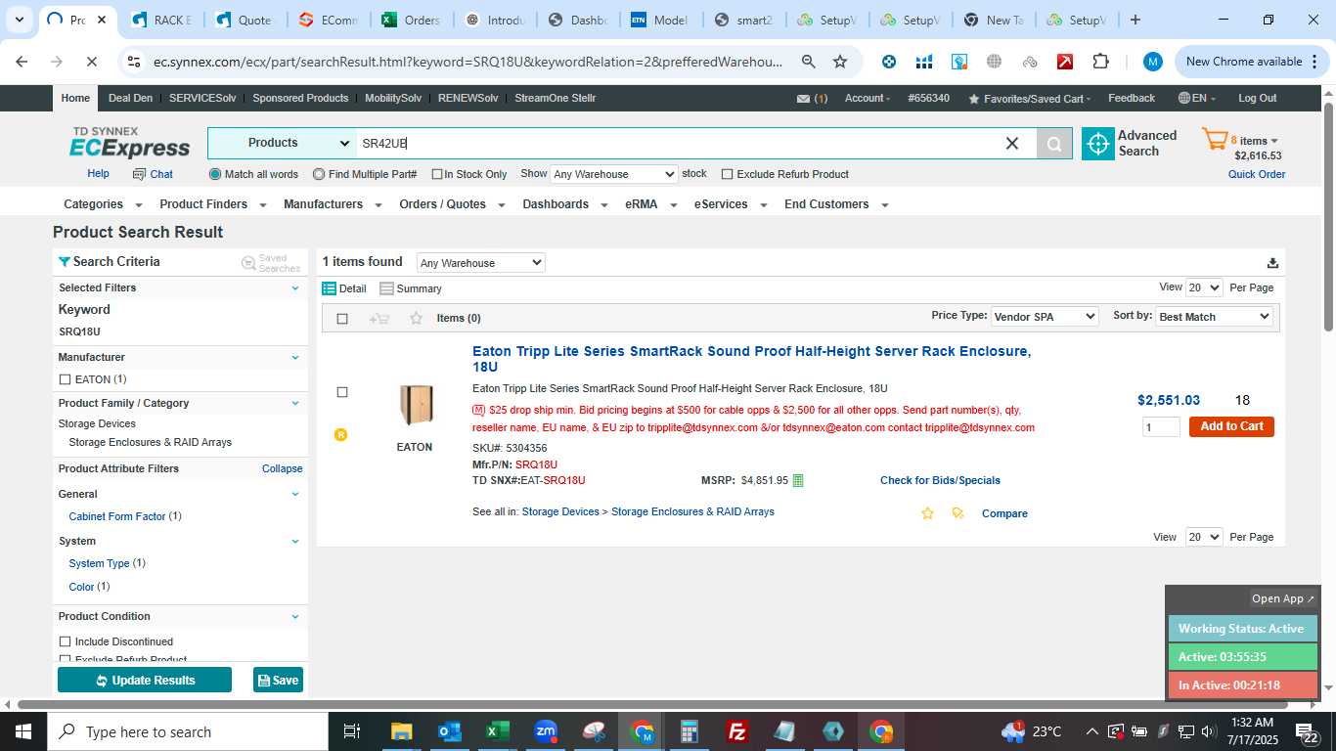Collapse Manufacturer filter section chevron
The width and height of the screenshot is (1336, 751).
point(295,358)
